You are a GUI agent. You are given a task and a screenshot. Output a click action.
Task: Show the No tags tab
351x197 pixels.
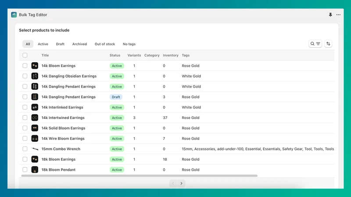(129, 44)
